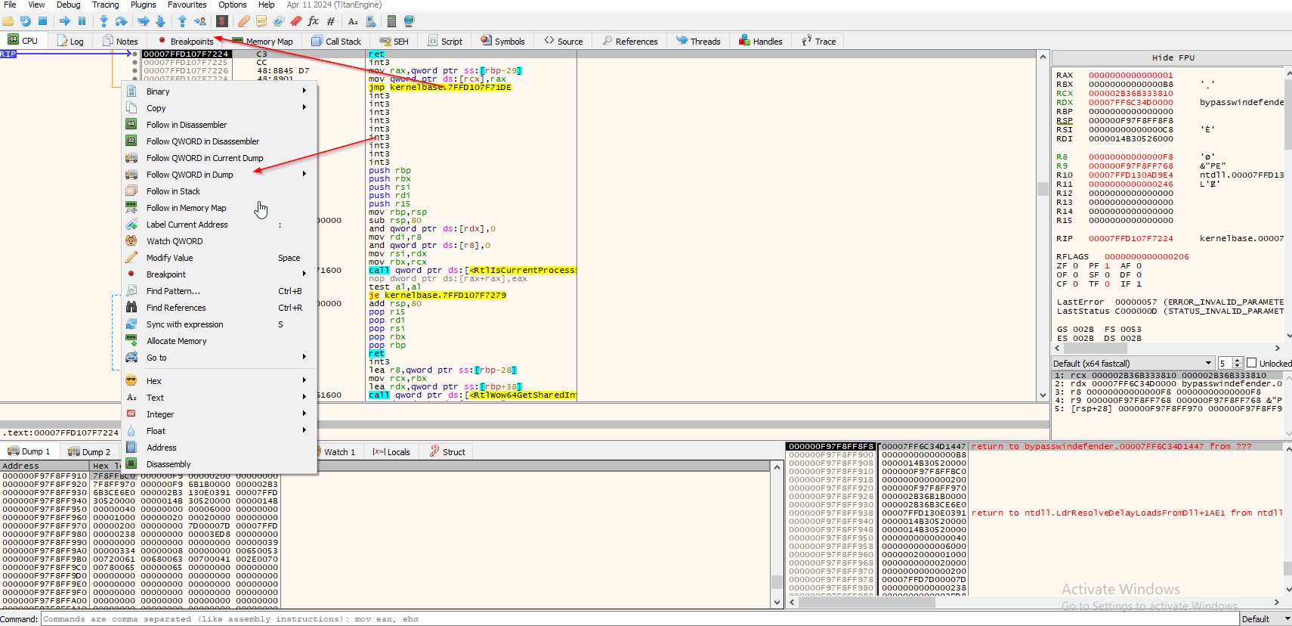Select Watch QWORD in context menu
Viewport: 1292px width, 626px height.
pos(219,241)
